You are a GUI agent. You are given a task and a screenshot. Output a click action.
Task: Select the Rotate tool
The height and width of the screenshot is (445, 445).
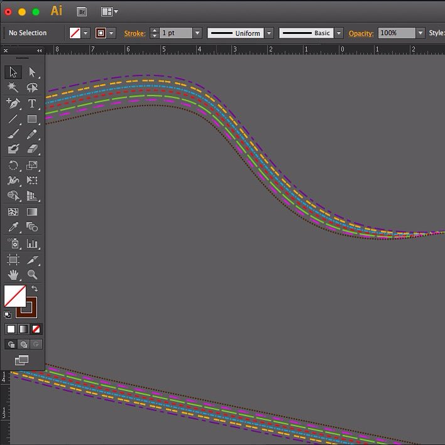pos(13,165)
